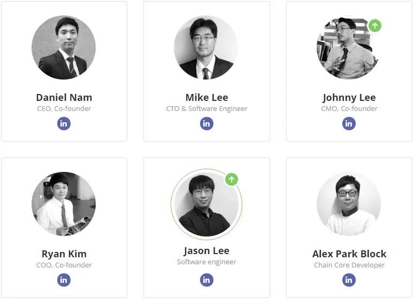Select Daniel Nam's profile photo
The image size is (414, 300).
64,48
